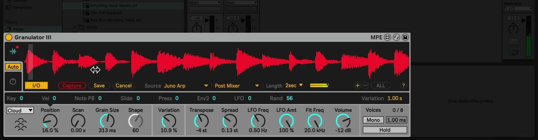538x140 pixels.
Task: Toggle the Auto capture button
Action: point(13,67)
